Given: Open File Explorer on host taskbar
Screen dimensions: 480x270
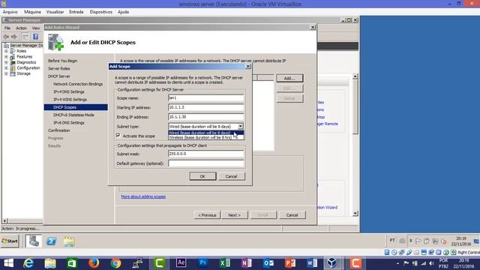Looking at the screenshot, I should coord(50,263).
